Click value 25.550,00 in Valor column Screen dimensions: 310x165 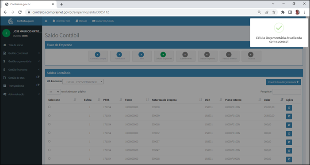(x=269, y=116)
